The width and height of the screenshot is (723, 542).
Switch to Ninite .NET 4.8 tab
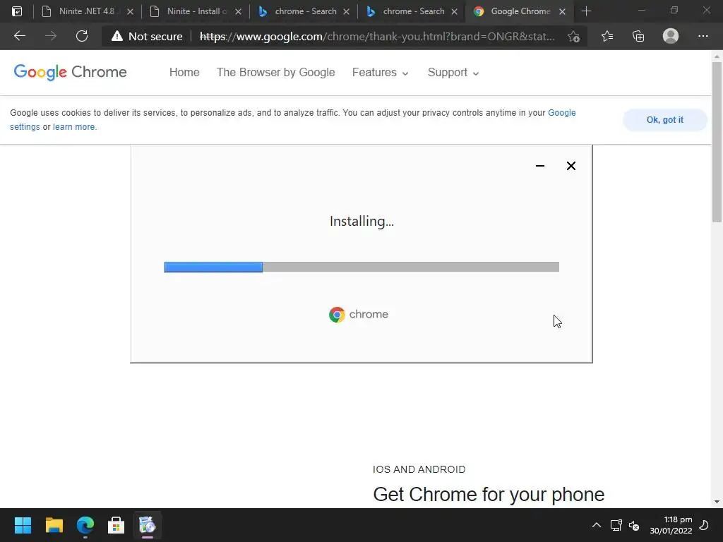86,11
